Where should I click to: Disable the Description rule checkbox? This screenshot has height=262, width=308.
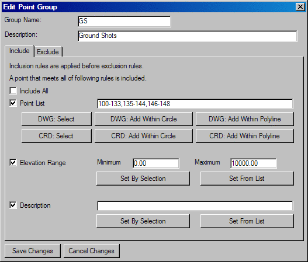[x=13, y=205]
